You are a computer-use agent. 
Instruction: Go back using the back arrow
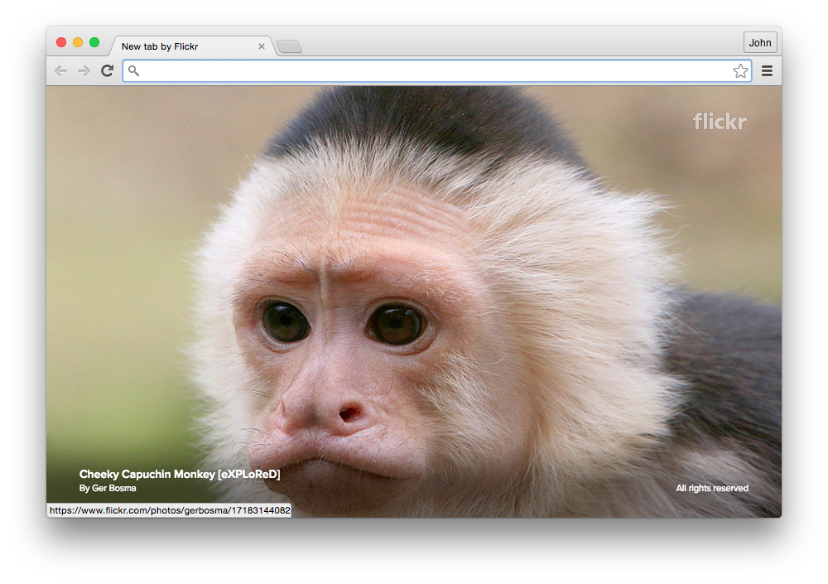click(x=61, y=70)
